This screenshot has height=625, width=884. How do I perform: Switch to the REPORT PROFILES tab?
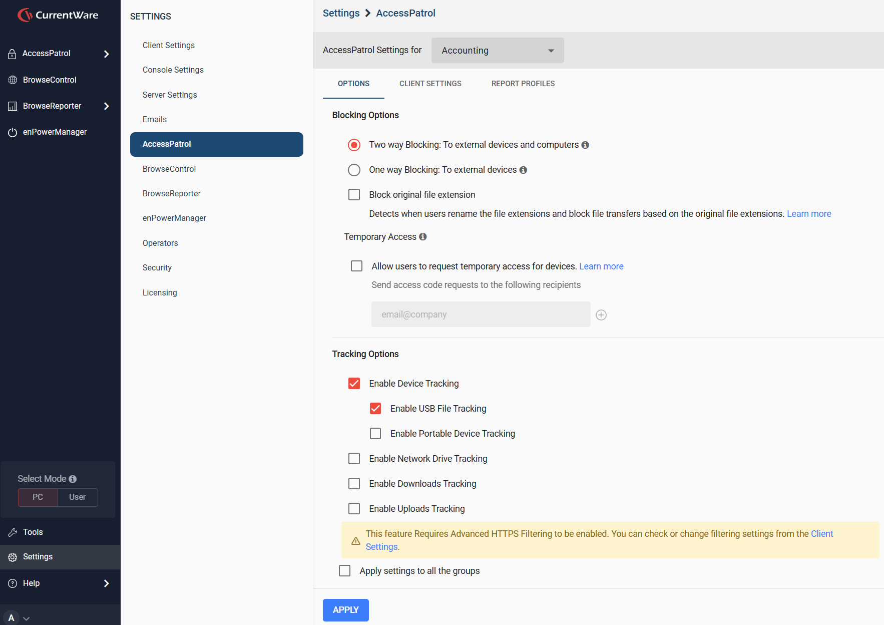(523, 84)
